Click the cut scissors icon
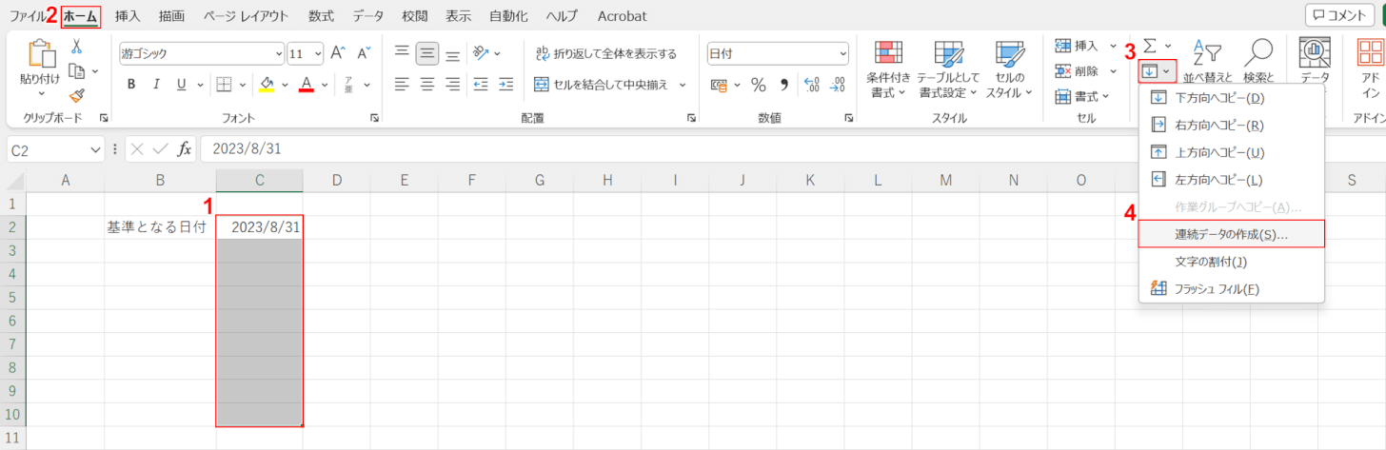This screenshot has height=450, width=1386. tap(76, 47)
